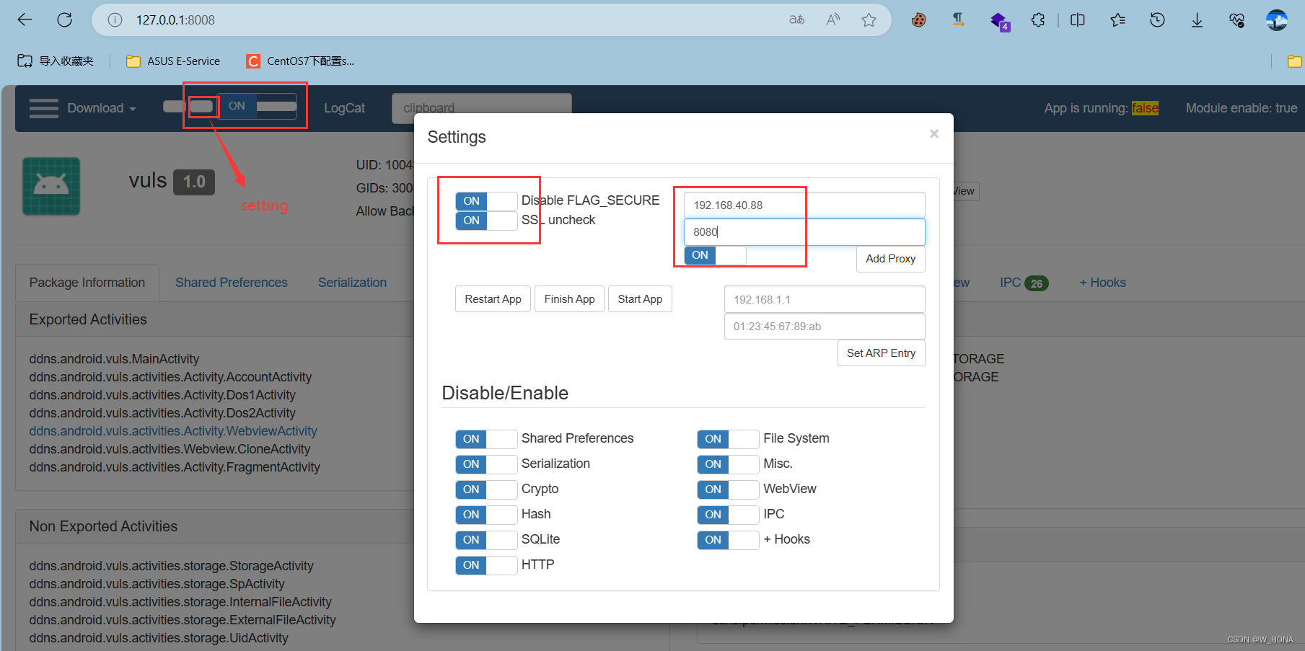Toggle split screen view
1305x651 pixels.
point(1078,19)
